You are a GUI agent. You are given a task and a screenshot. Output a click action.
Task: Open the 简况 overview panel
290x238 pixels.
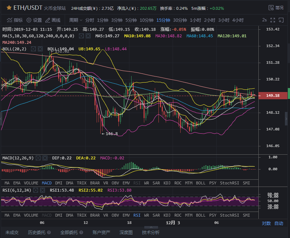pos(276,8)
